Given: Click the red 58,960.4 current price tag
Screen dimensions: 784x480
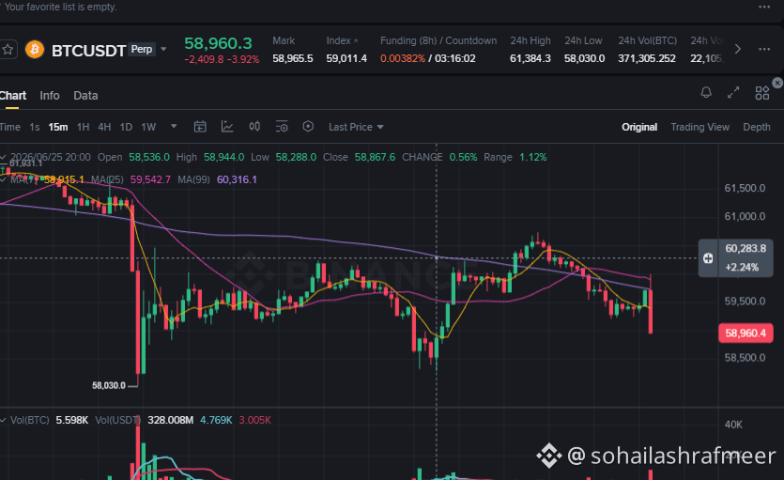Looking at the screenshot, I should tap(746, 333).
